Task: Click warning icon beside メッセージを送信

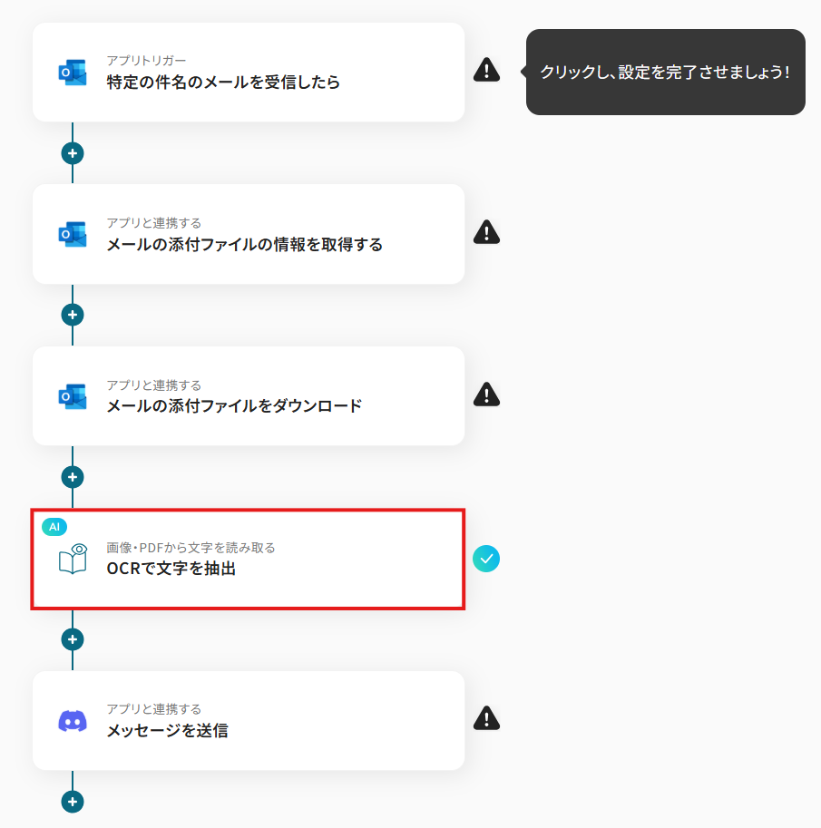Action: pos(486,718)
